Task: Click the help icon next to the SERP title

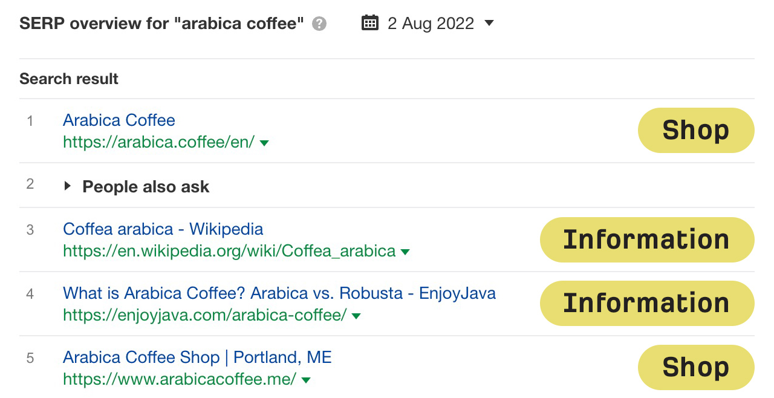Action: tap(320, 23)
